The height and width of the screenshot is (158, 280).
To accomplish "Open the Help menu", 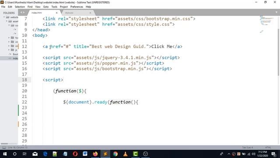I will click(88, 7).
